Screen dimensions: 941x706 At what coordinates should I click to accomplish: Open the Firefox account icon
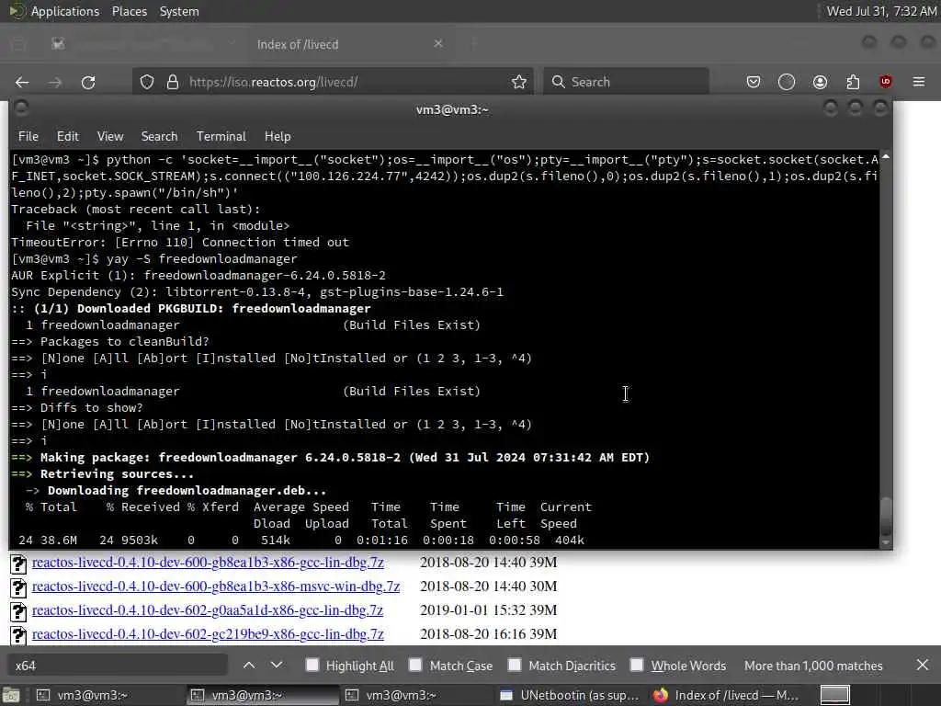[820, 82]
